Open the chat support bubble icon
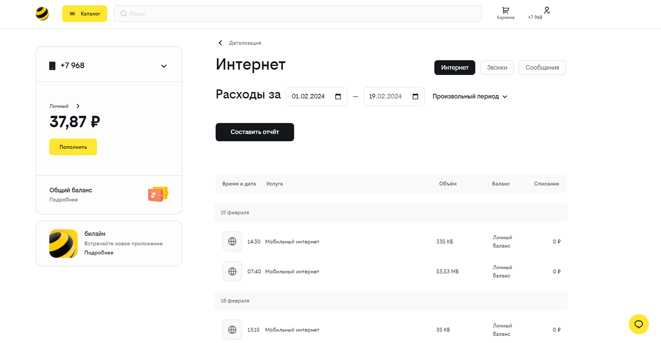This screenshot has height=343, width=661. tap(639, 325)
